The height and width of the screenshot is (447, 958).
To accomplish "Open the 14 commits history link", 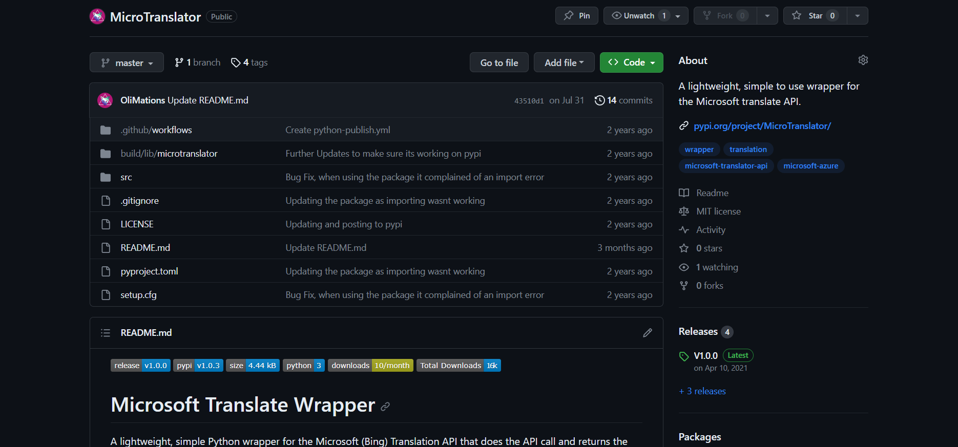I will [x=623, y=100].
